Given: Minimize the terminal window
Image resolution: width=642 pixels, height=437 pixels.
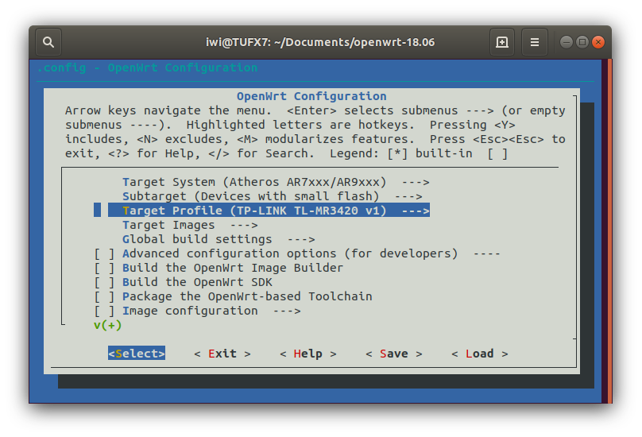Looking at the screenshot, I should tap(567, 42).
